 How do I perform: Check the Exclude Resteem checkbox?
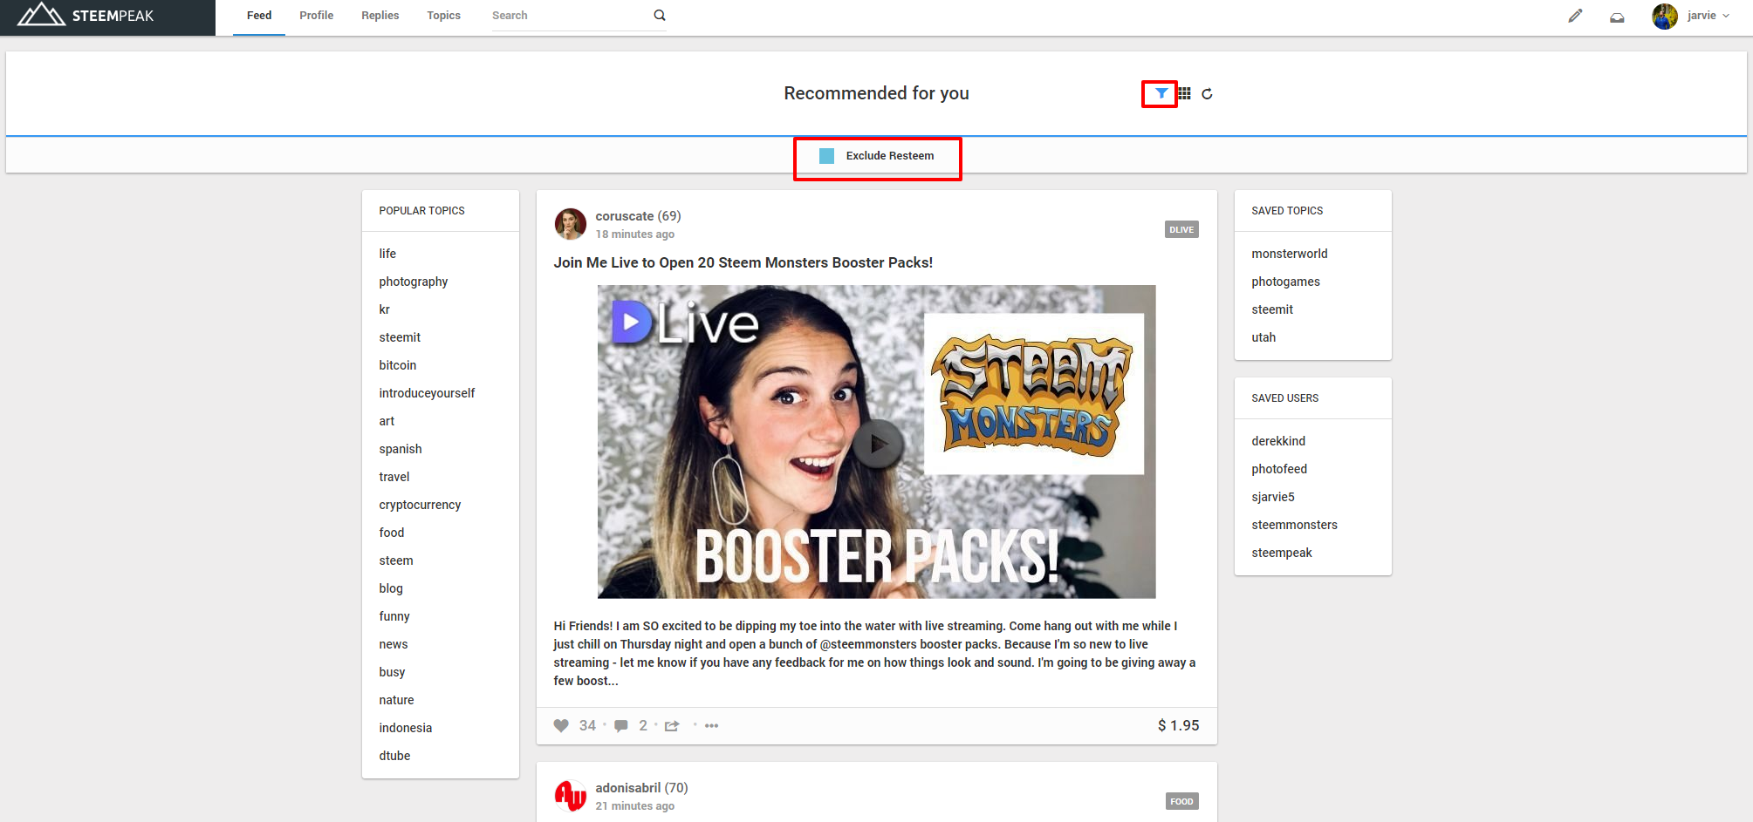click(826, 156)
